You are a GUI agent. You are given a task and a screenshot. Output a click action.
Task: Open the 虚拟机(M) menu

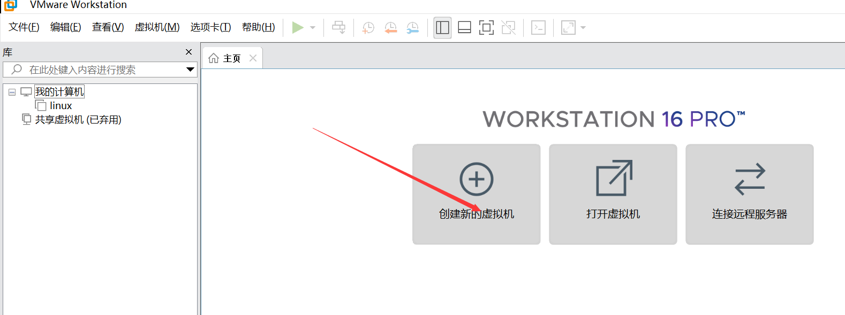[157, 27]
